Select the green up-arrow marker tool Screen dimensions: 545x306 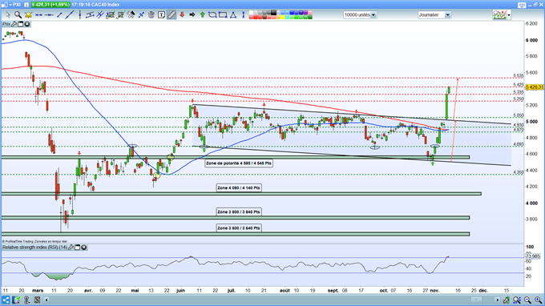(202, 14)
